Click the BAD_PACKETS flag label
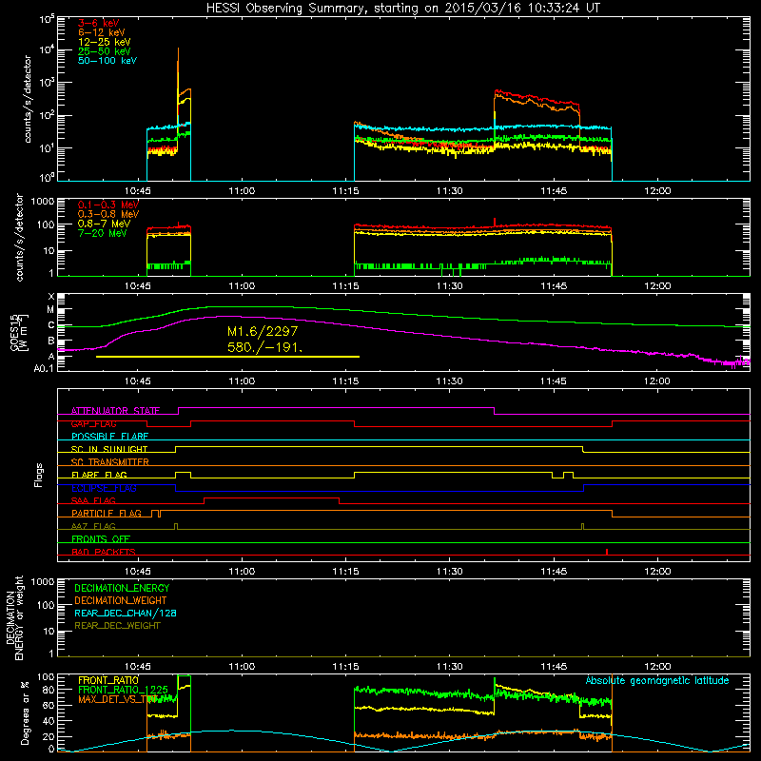The height and width of the screenshot is (761, 761). click(x=104, y=552)
